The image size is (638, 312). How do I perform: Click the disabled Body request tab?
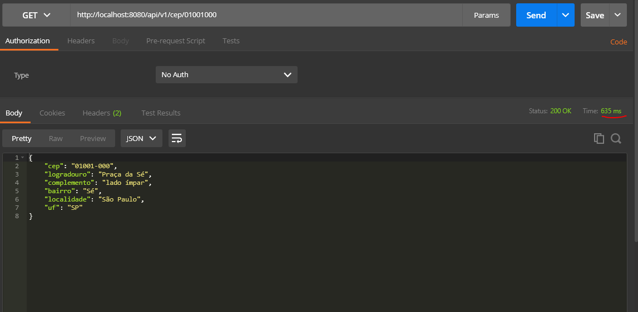click(x=121, y=41)
